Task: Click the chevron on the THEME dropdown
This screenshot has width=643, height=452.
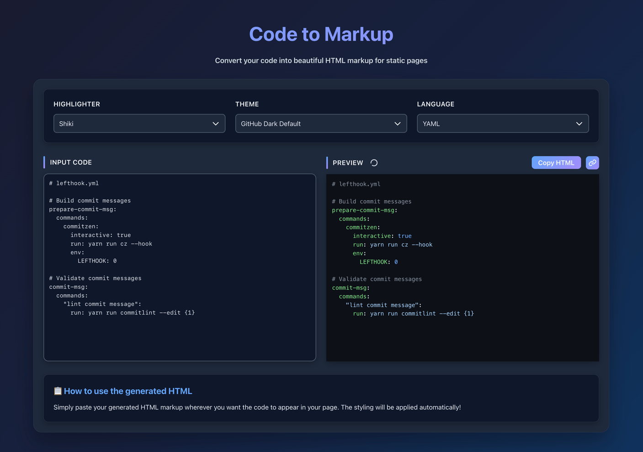Action: pyautogui.click(x=397, y=123)
